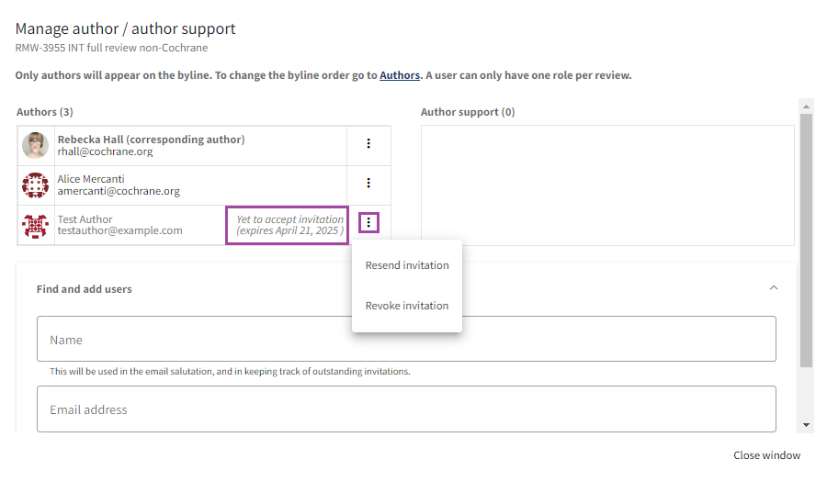Open Alice Mercanti's three-dot options menu
The width and height of the screenshot is (827, 493).
tap(368, 184)
